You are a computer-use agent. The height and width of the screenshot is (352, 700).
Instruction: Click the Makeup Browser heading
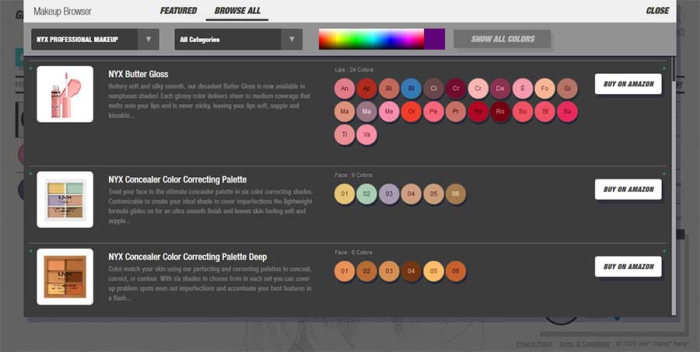(62, 11)
